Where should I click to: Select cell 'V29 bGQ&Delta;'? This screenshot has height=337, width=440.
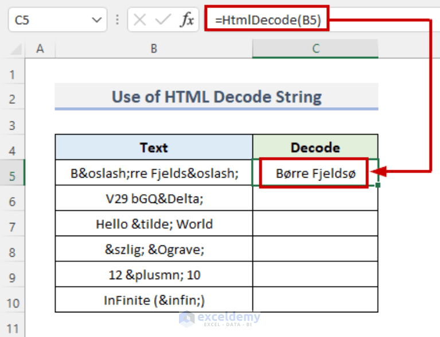[154, 198]
